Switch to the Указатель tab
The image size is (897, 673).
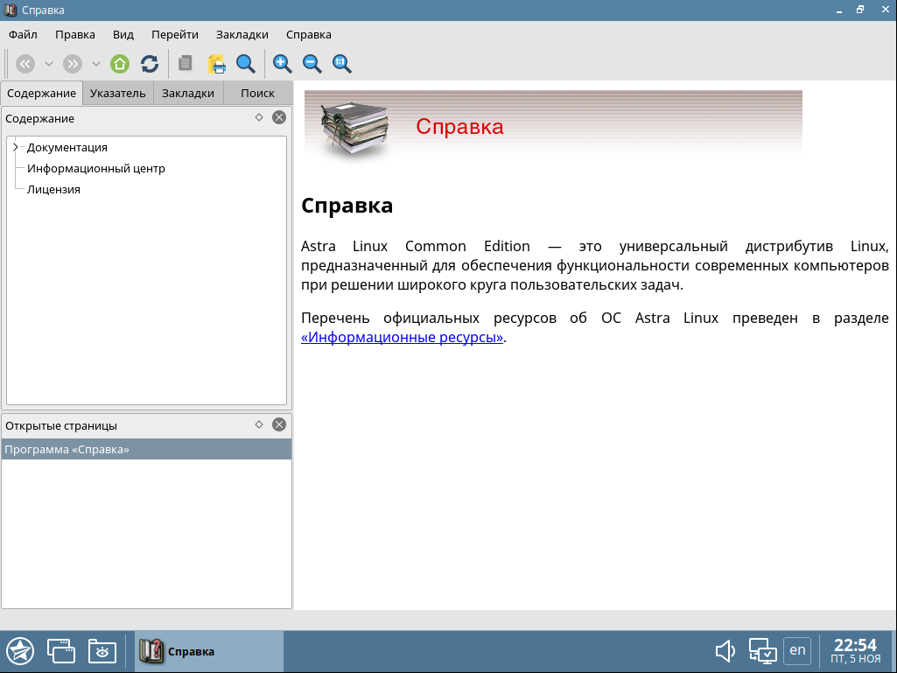[x=117, y=93]
